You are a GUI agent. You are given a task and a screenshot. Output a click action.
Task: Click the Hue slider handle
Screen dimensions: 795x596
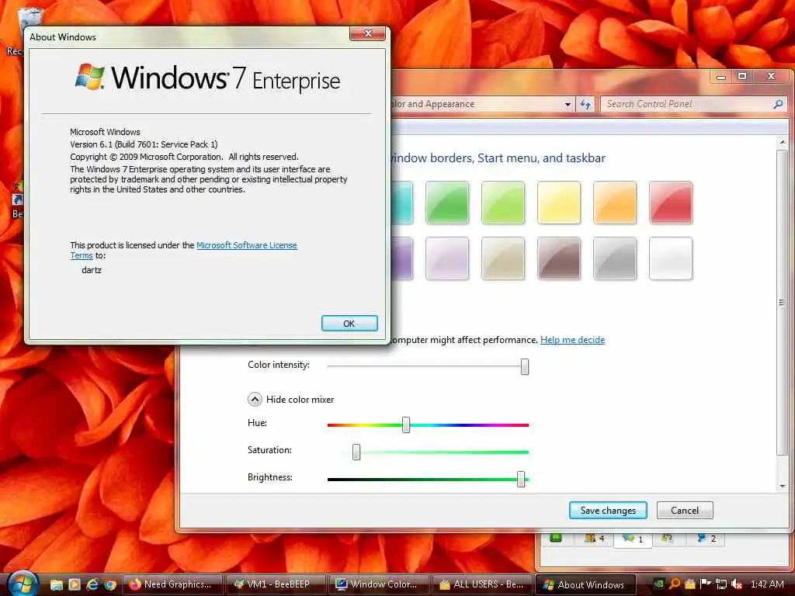pos(406,424)
